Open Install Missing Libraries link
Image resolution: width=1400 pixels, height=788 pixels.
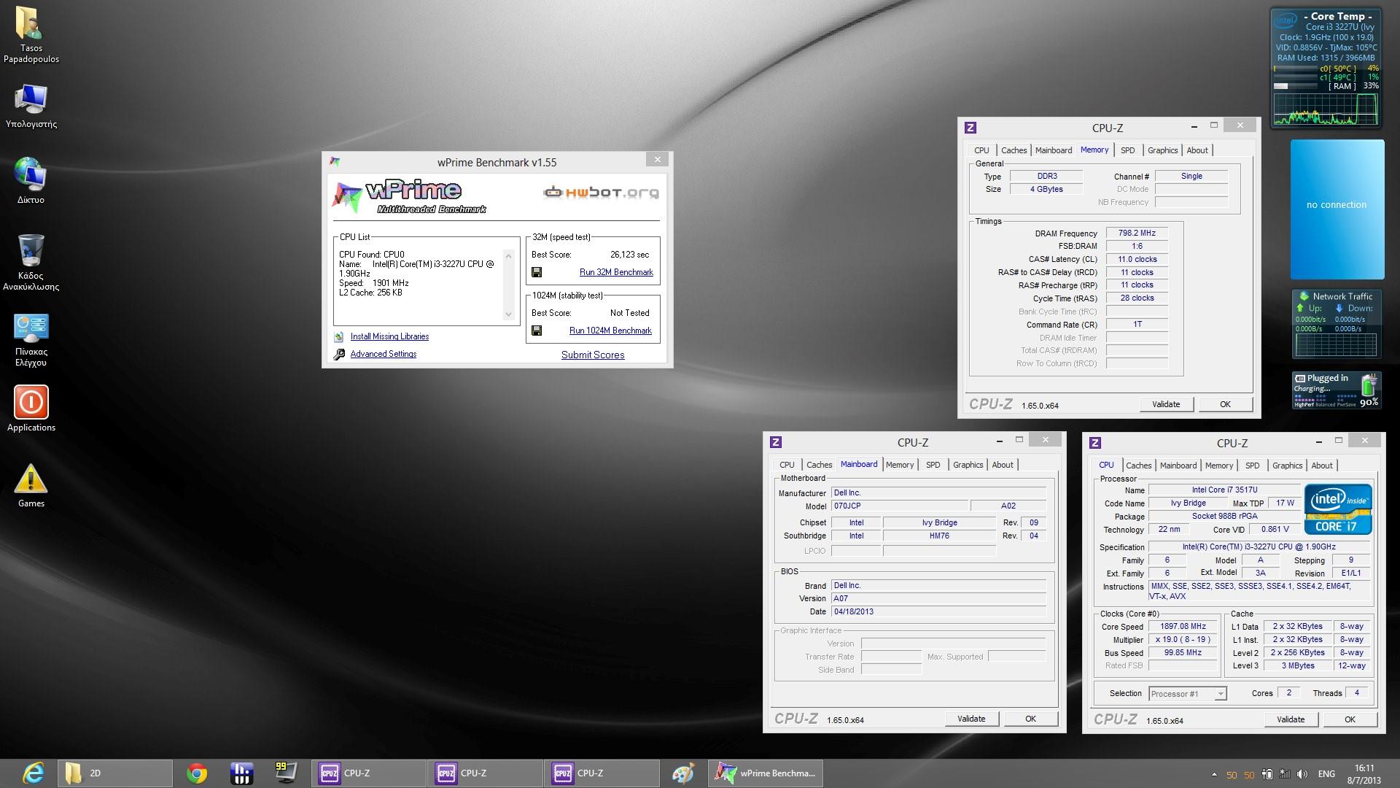[389, 336]
